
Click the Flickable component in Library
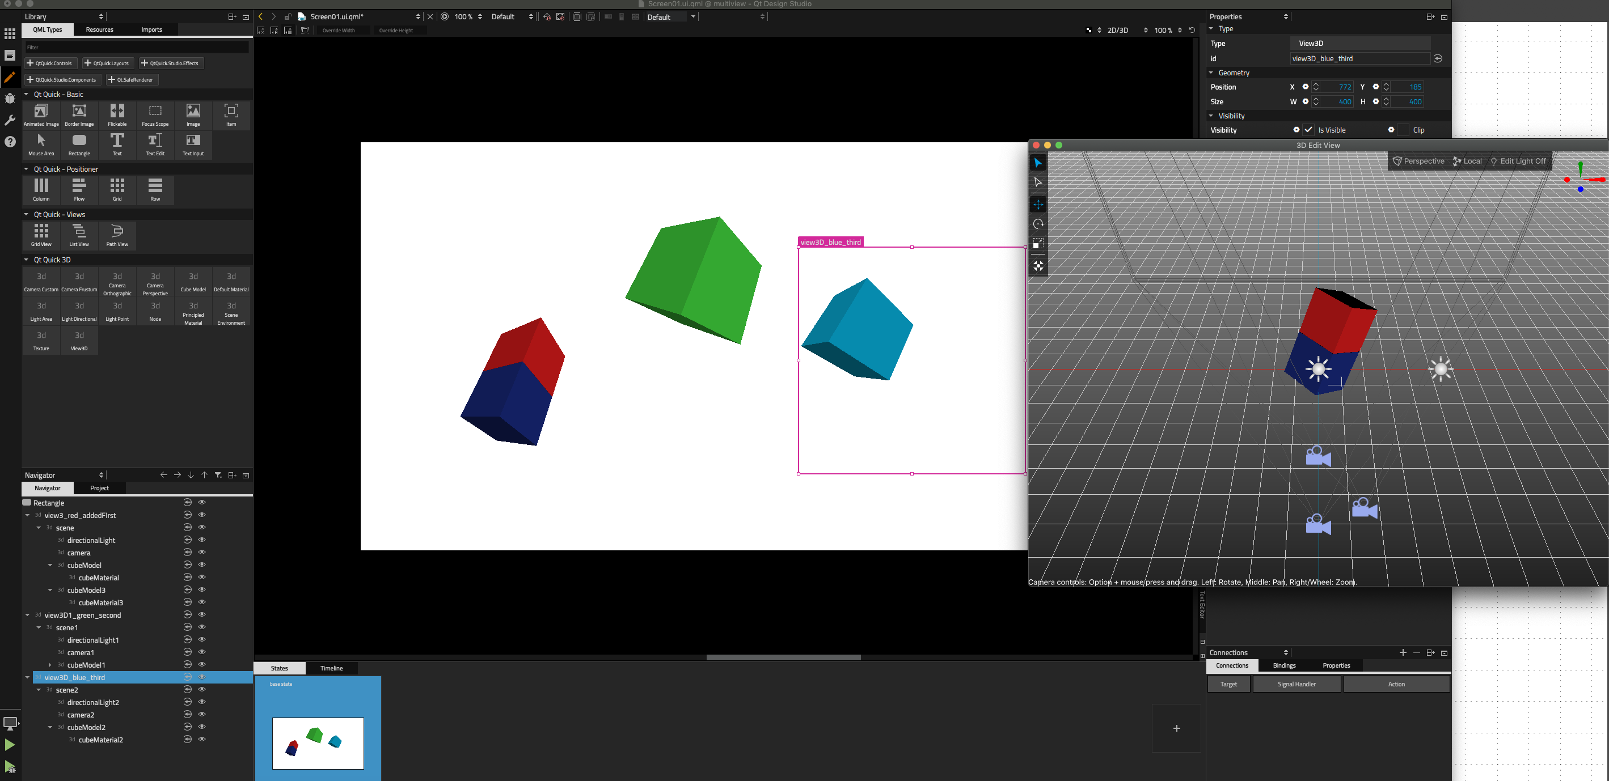click(x=117, y=115)
